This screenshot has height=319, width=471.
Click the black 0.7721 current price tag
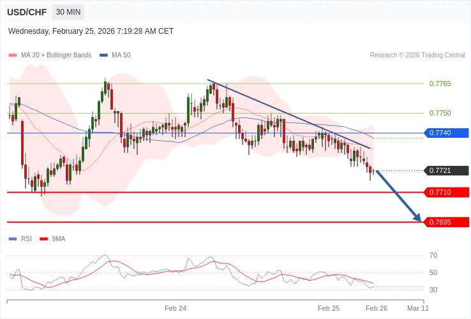click(446, 170)
